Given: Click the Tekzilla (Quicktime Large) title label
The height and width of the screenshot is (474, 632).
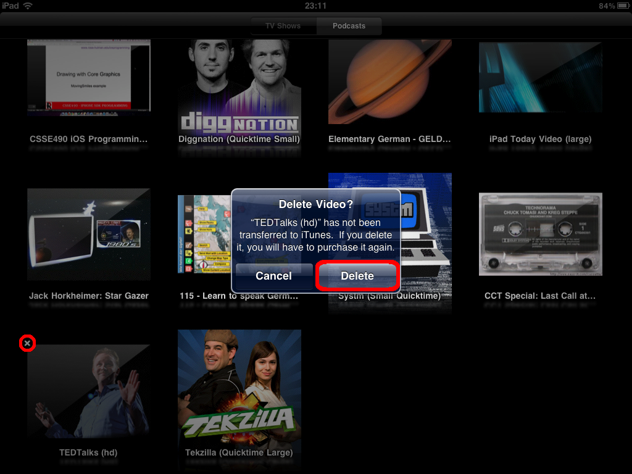Looking at the screenshot, I should (239, 452).
